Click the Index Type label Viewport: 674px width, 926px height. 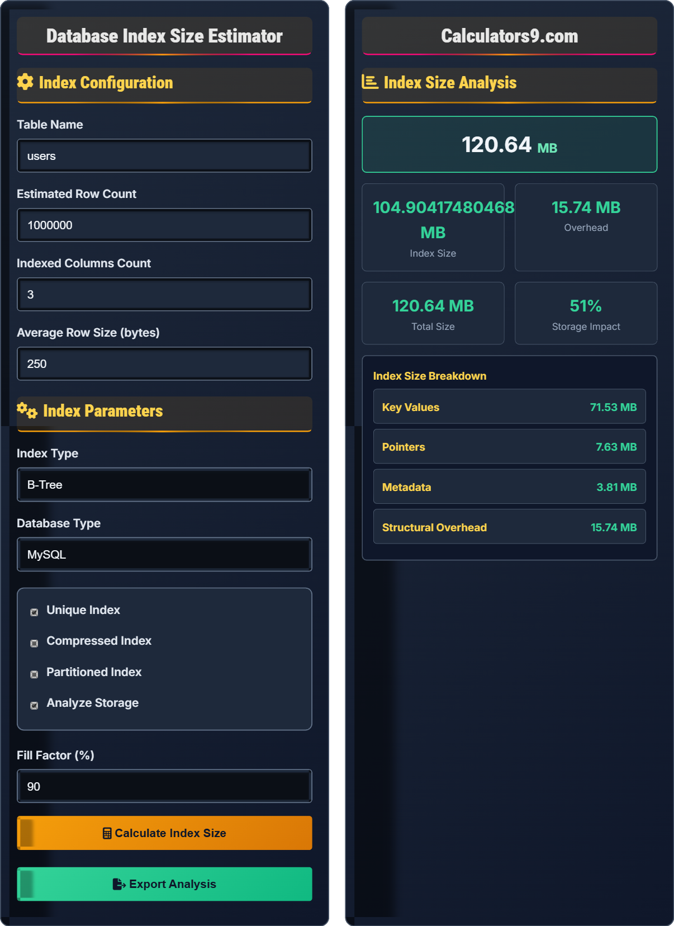coord(48,453)
